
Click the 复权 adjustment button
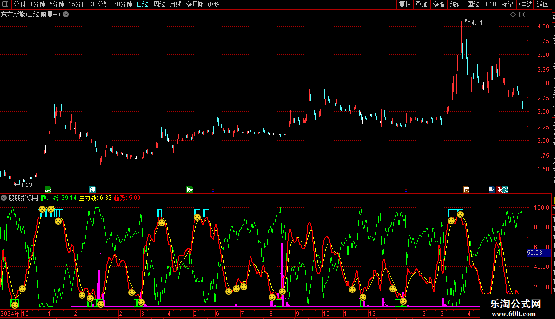405,4
